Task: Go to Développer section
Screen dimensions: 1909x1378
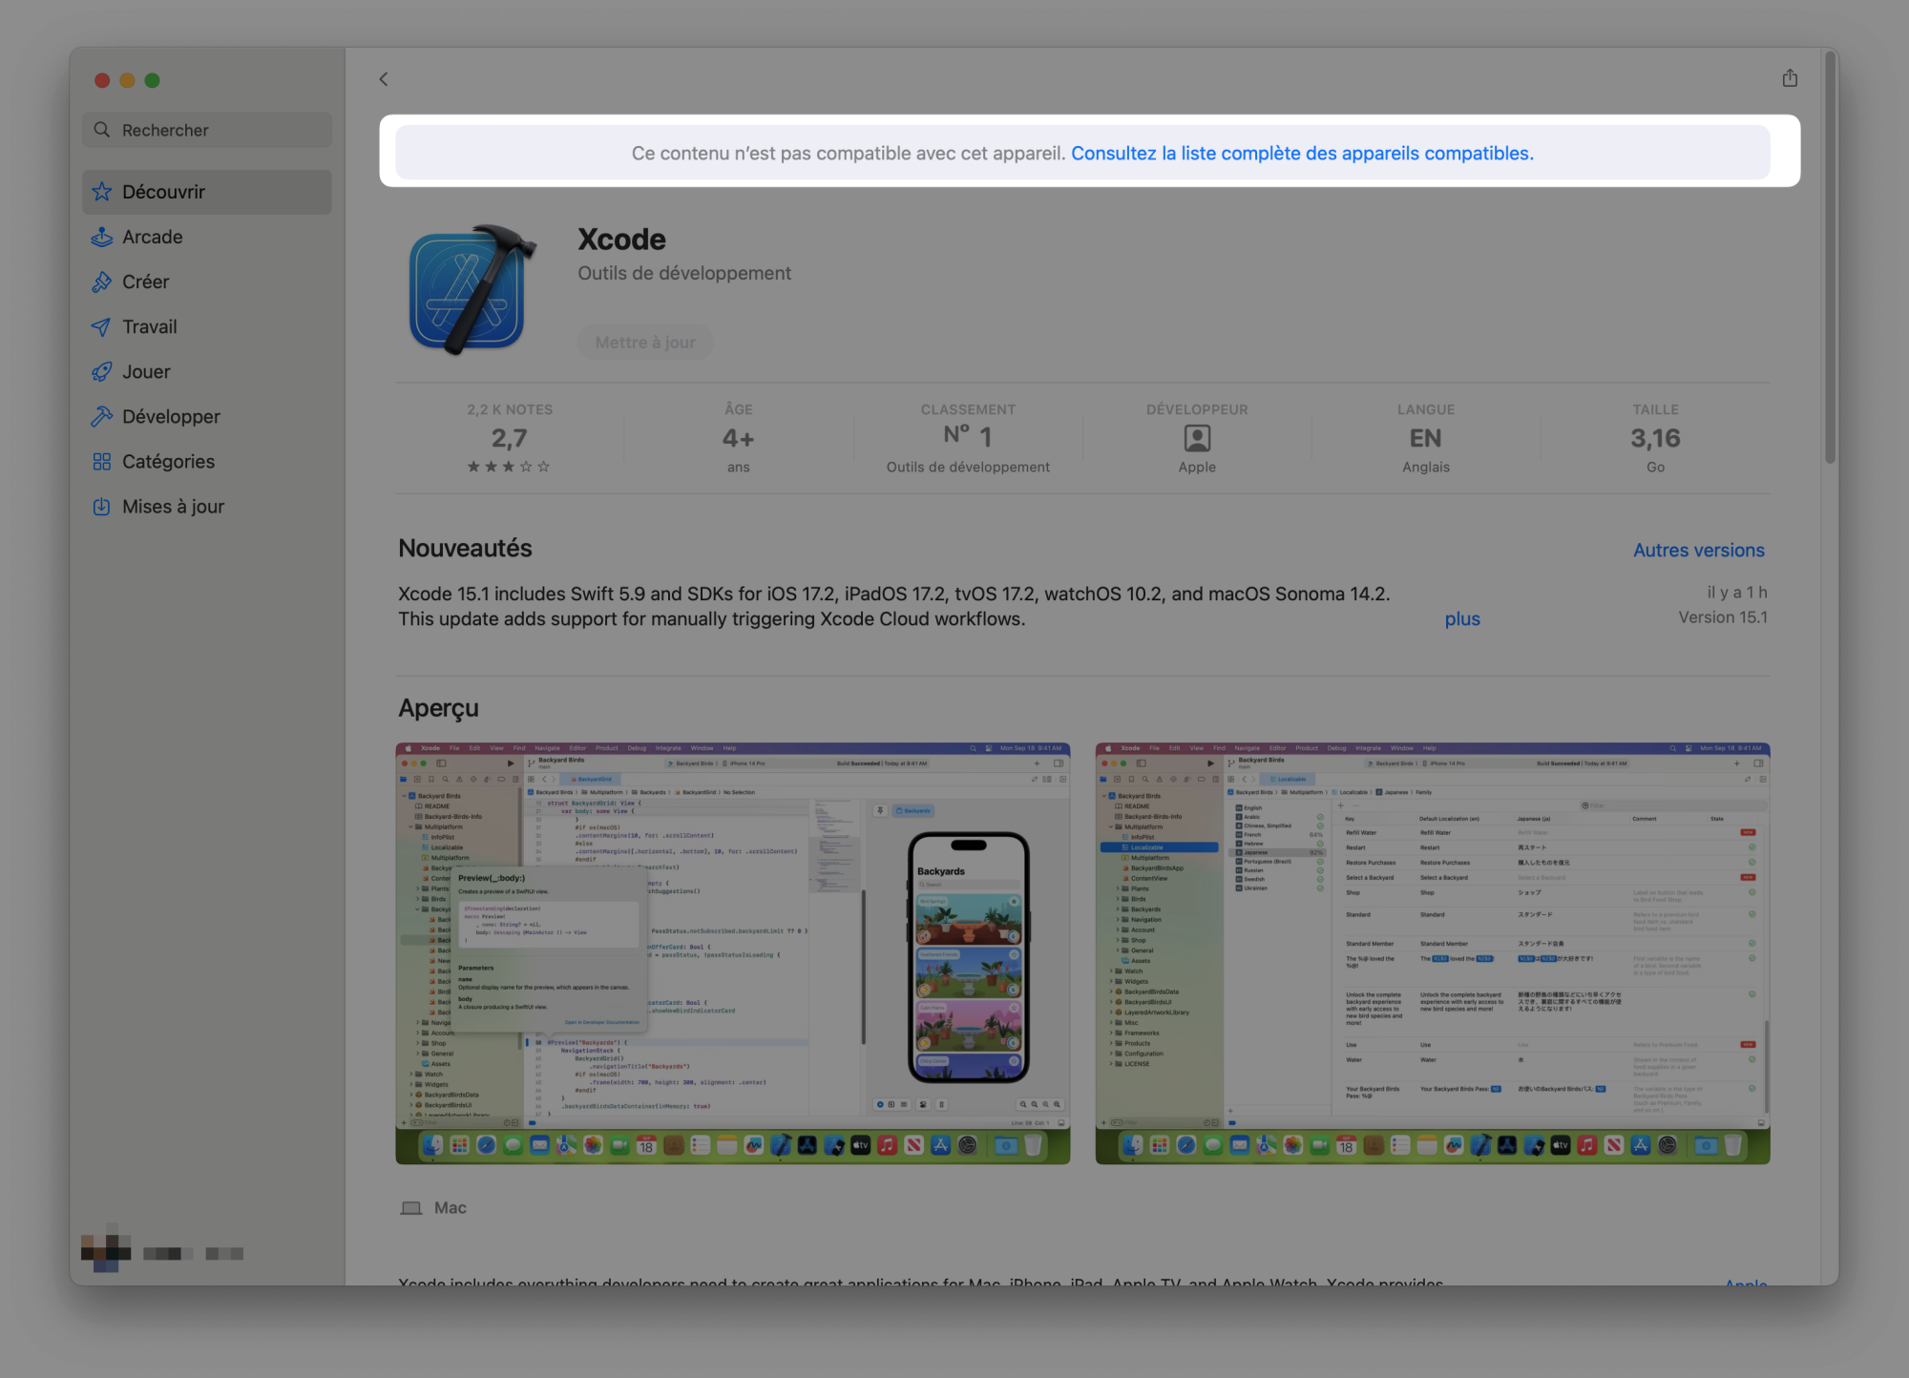Action: click(207, 416)
